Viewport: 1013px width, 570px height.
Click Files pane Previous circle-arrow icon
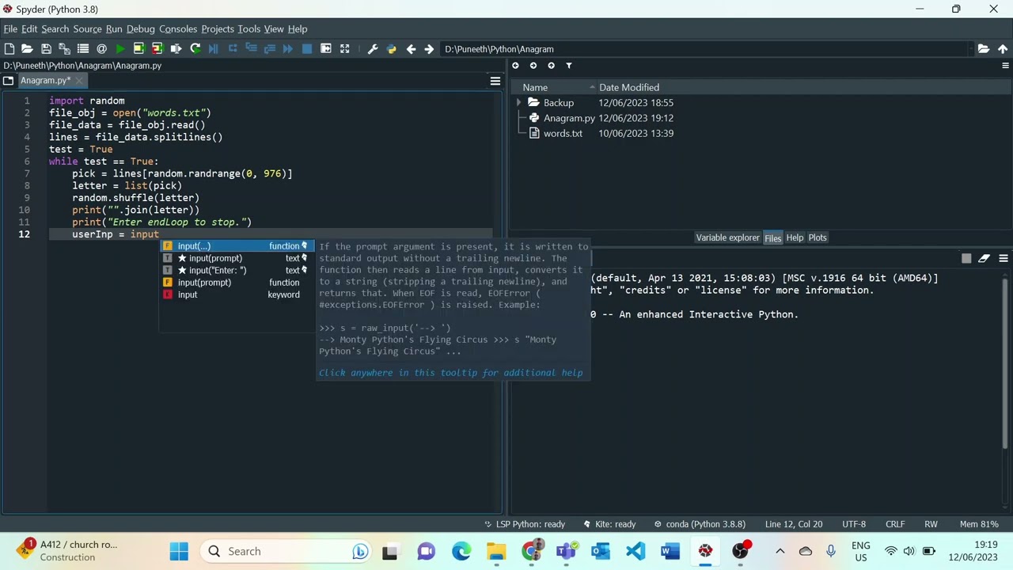click(516, 66)
